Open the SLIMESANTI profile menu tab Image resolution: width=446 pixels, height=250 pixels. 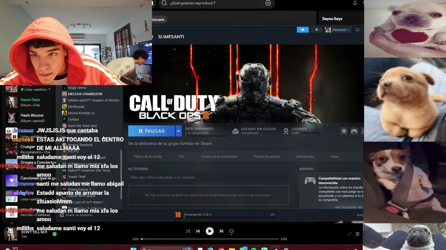click(x=171, y=36)
